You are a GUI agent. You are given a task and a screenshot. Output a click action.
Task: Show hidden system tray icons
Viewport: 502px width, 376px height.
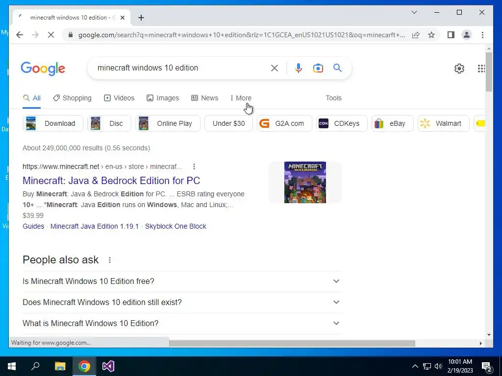[x=415, y=366]
